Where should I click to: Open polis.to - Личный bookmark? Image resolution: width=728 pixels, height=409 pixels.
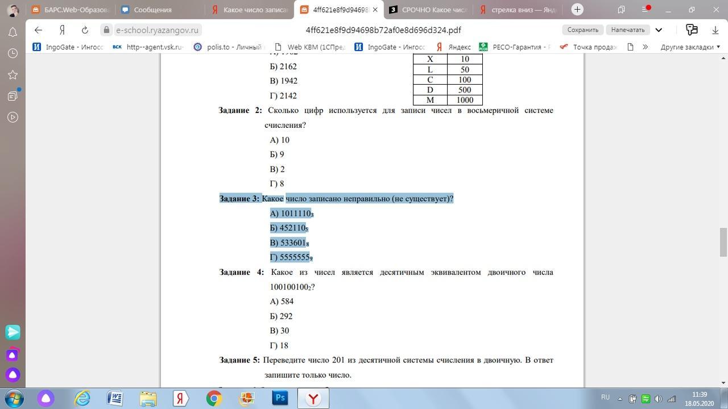[230, 47]
